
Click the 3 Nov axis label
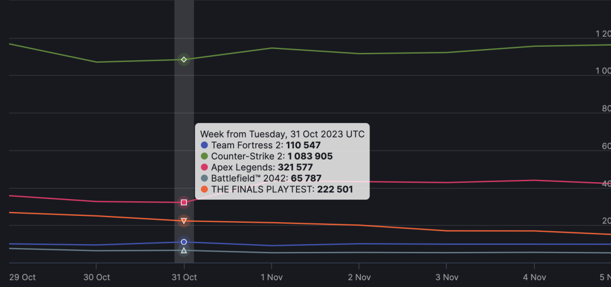tap(446, 277)
